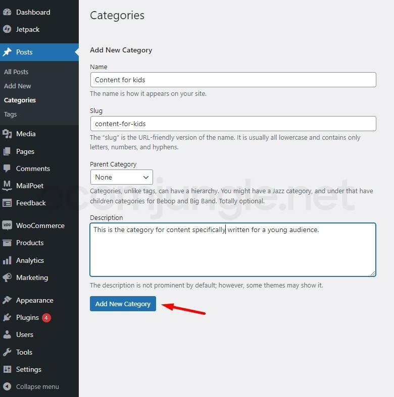The image size is (394, 397).
Task: Select Add New in Posts submenu
Action: pos(18,86)
